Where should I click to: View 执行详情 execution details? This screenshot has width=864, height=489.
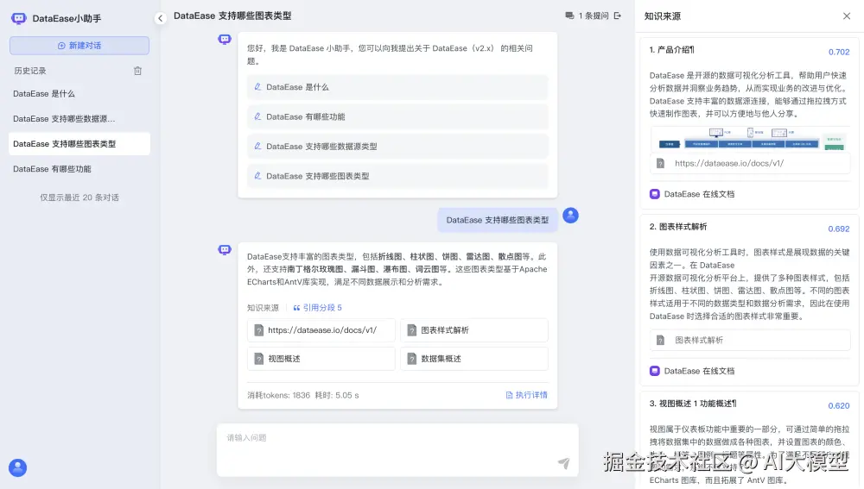527,395
